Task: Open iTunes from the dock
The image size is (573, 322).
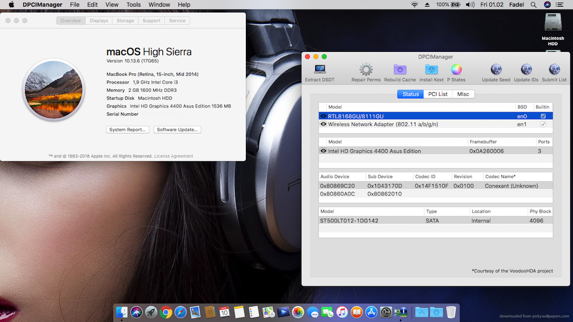Action: 341,312
